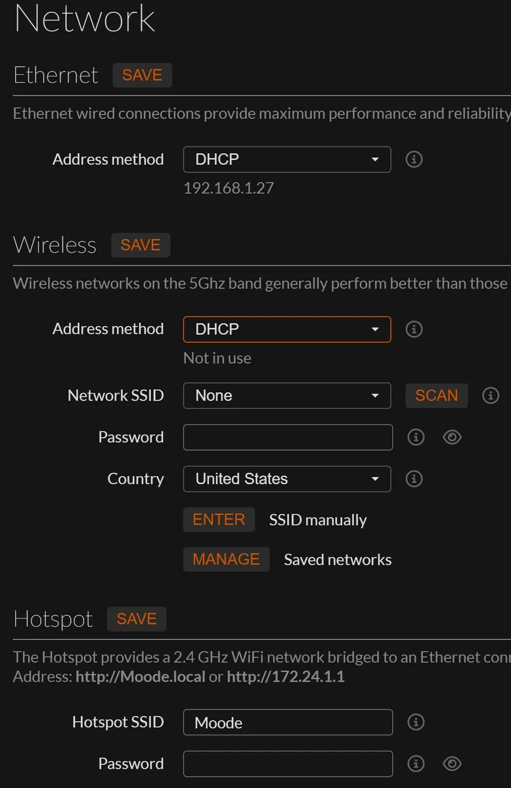The image size is (511, 788).
Task: Click the 'Saved networks' label
Action: point(338,559)
